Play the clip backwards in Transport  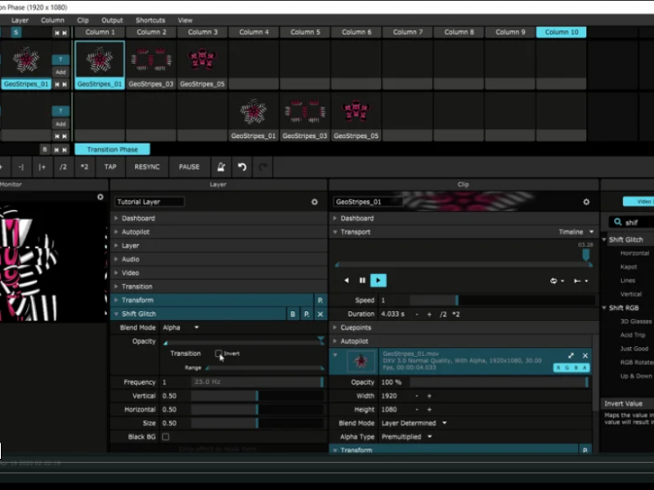click(347, 280)
